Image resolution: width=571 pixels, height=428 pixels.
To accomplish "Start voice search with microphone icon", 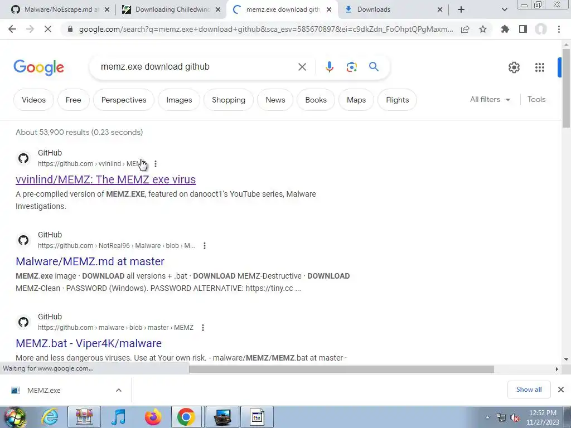I will pyautogui.click(x=329, y=67).
